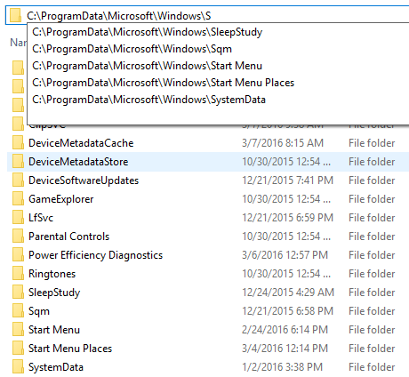The height and width of the screenshot is (377, 409).
Task: Select the Sqm folder row
Action: coord(208,311)
